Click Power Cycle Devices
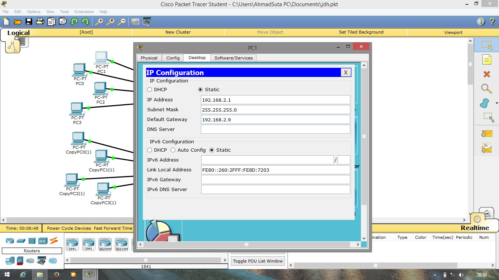Viewport: 499px width, 280px height. point(69,228)
